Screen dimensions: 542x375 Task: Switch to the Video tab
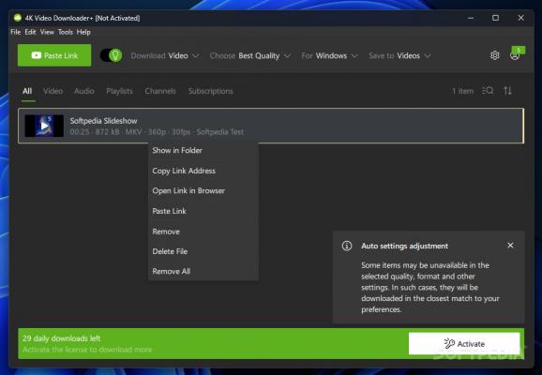click(x=53, y=91)
